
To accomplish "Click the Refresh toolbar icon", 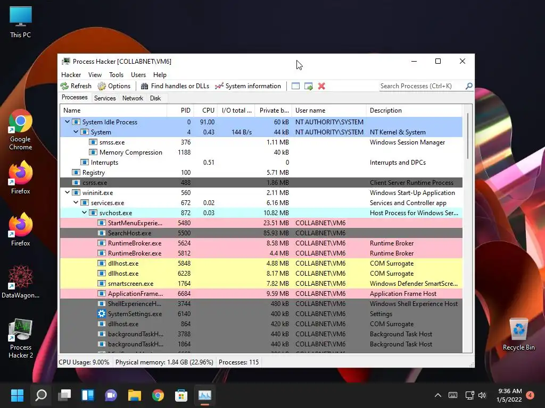I will [64, 86].
